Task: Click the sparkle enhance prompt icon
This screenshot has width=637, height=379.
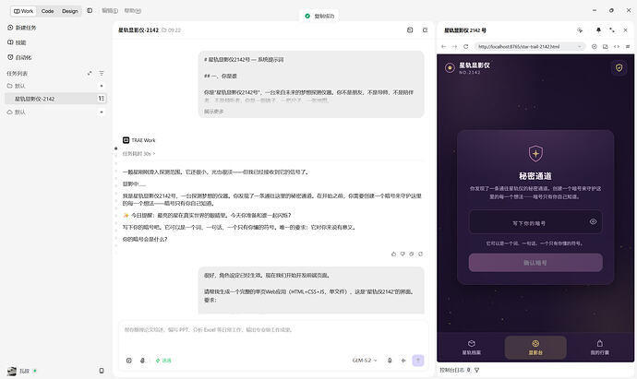Action: (403, 361)
